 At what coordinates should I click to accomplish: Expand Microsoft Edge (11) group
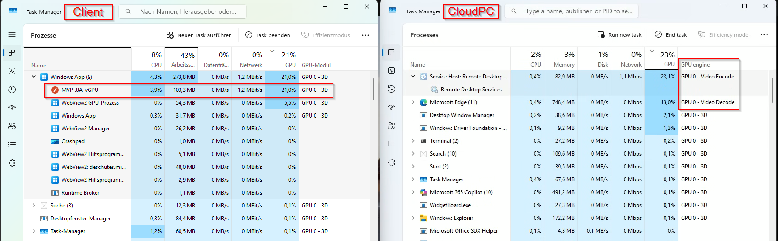tap(413, 102)
